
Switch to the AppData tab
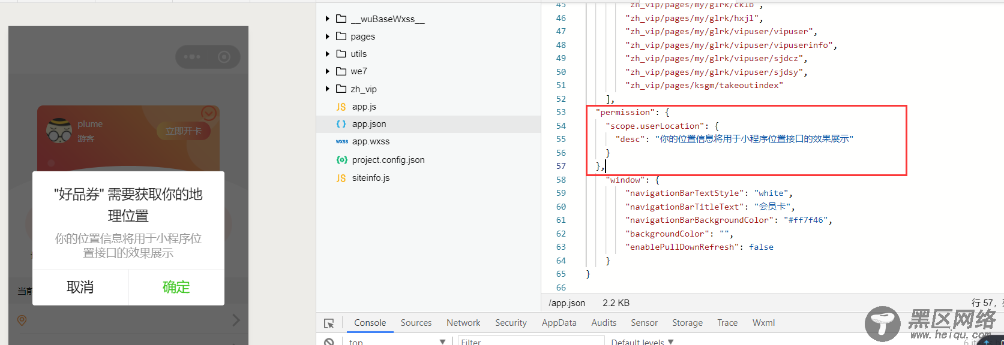[559, 323]
